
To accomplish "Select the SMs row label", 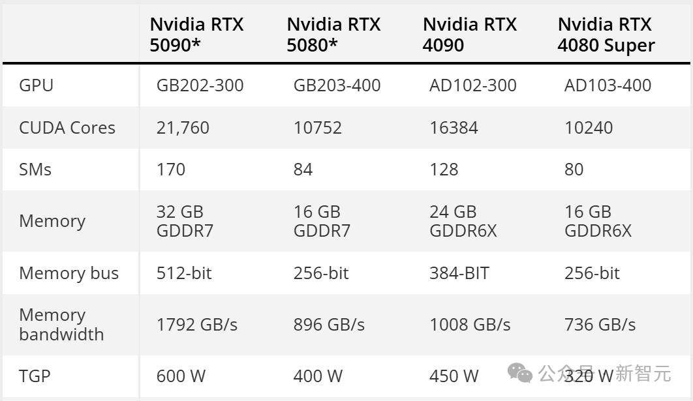I will 35,170.
